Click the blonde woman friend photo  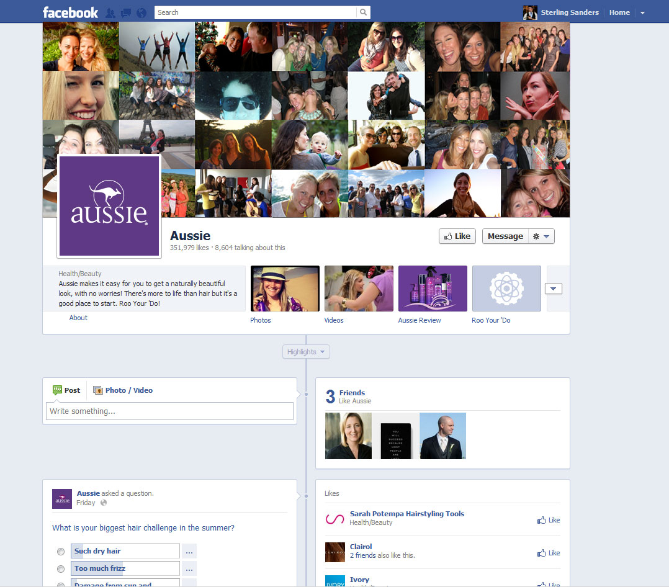click(x=348, y=436)
